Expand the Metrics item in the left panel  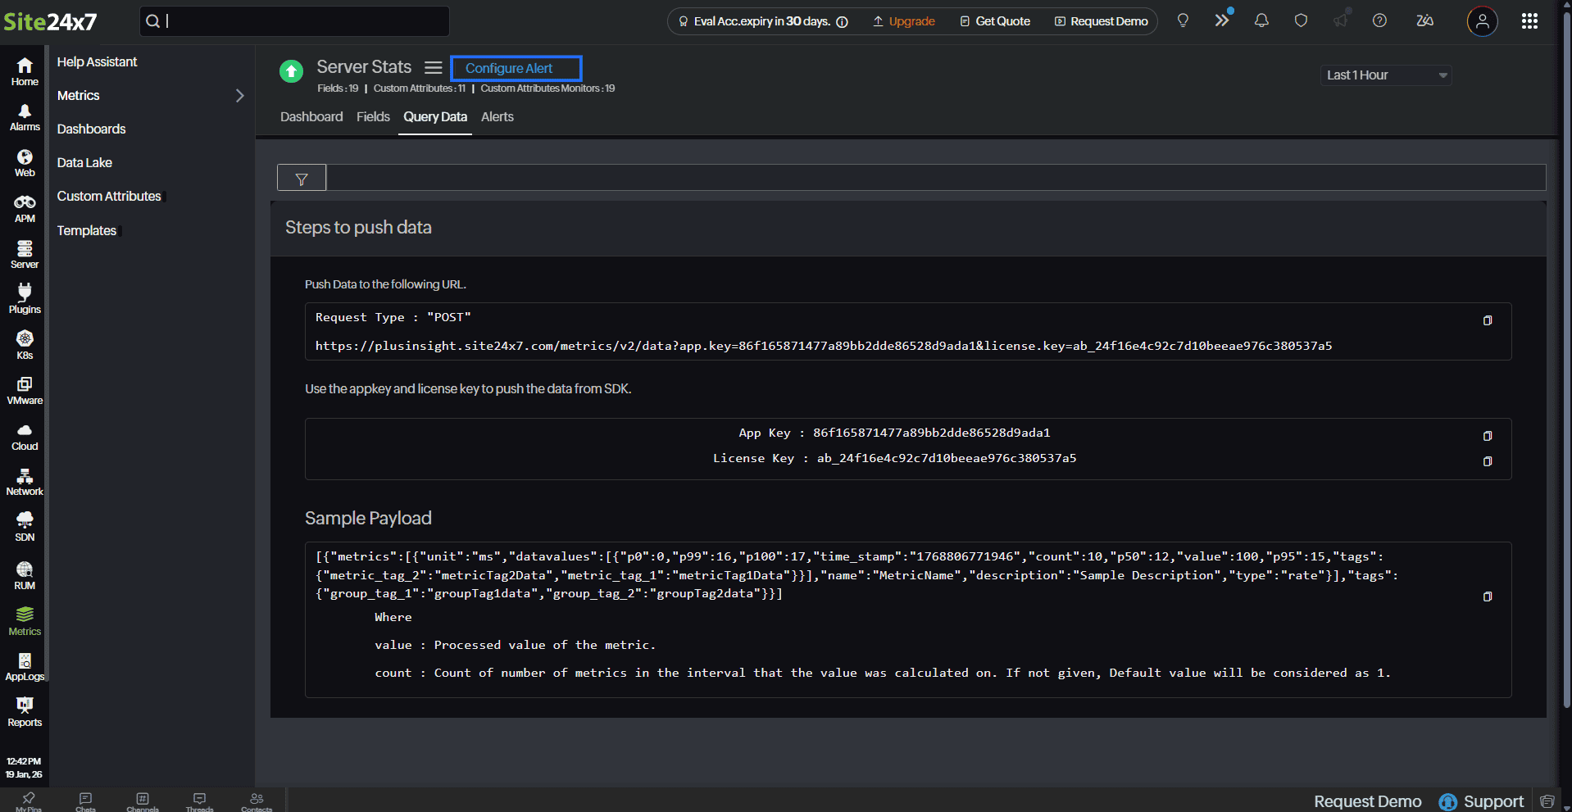coord(239,96)
